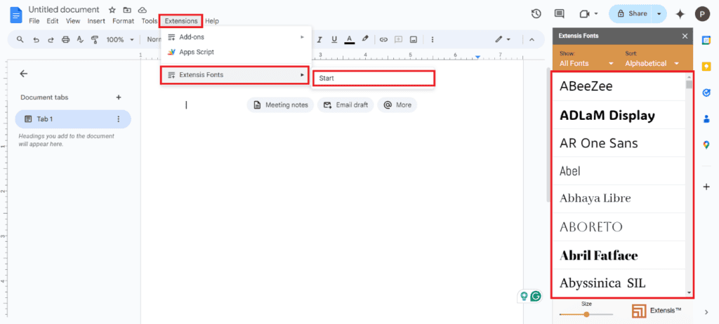The image size is (719, 324).
Task: Start a Meet video call
Action: point(584,14)
